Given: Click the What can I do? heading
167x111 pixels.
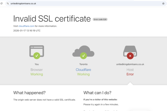Looking at the screenshot, I should tap(97, 93).
